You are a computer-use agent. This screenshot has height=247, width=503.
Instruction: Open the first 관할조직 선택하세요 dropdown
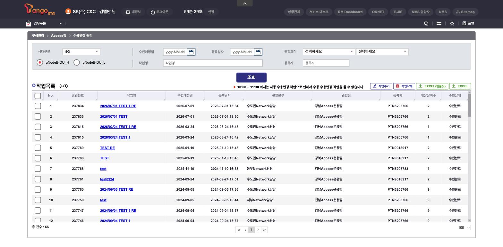pyautogui.click(x=329, y=52)
